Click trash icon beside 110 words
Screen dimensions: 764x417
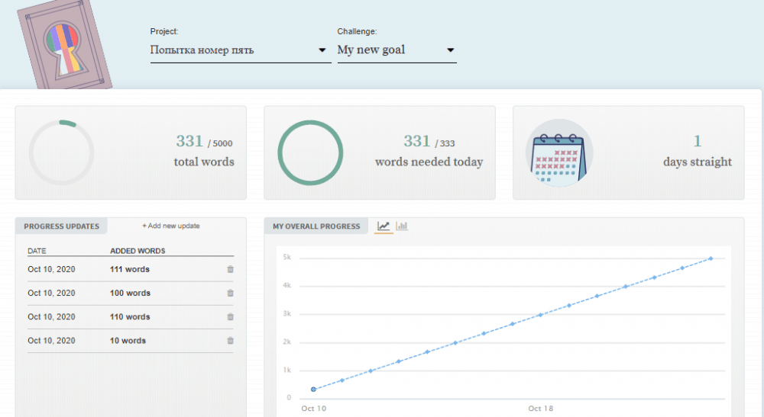[x=231, y=316]
